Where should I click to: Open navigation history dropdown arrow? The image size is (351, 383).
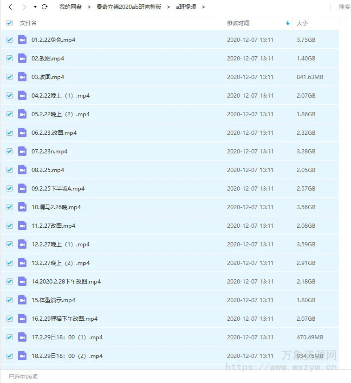(x=35, y=7)
